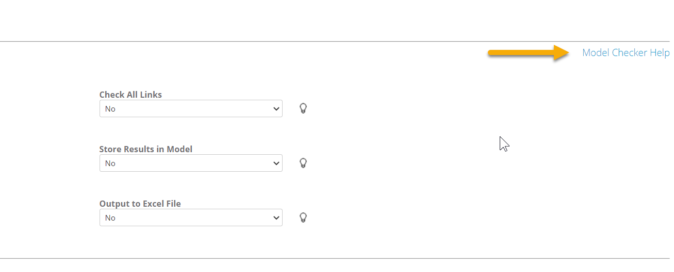
Task: Click the "Check All Links" field label
Action: coord(130,95)
